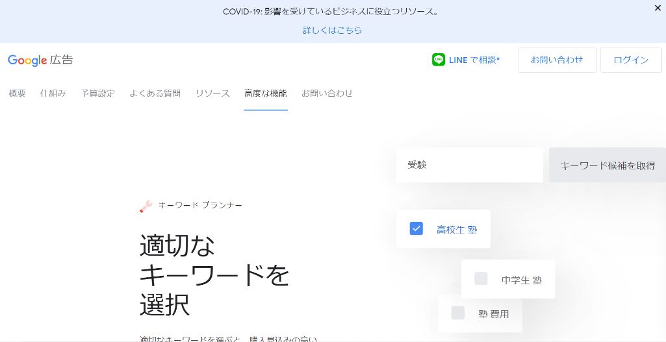Open the 詳しくはこちら link

pyautogui.click(x=332, y=30)
